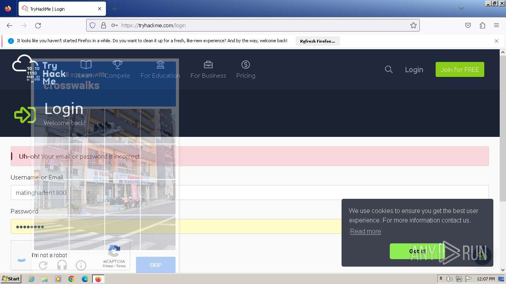Open the For Business menu
The width and height of the screenshot is (506, 284).
[208, 69]
